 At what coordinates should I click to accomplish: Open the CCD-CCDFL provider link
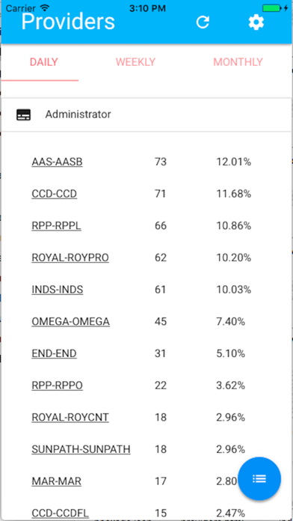point(60,513)
